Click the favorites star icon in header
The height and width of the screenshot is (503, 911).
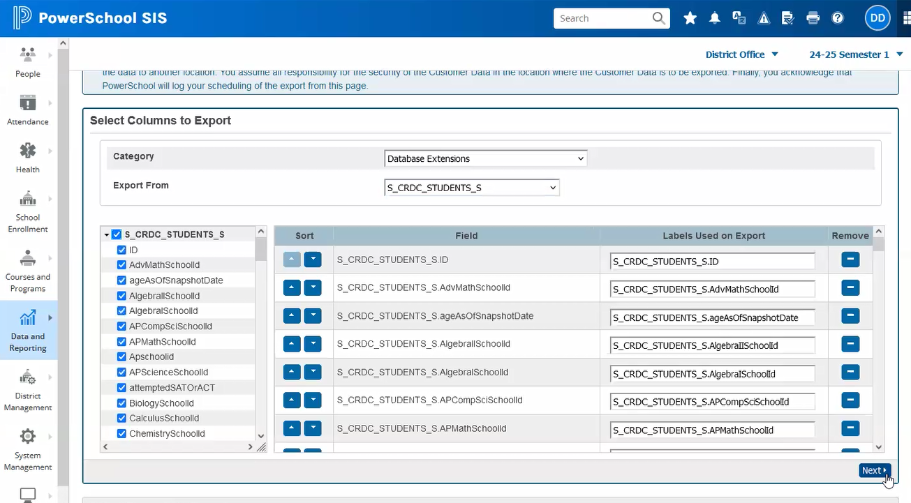tap(690, 19)
